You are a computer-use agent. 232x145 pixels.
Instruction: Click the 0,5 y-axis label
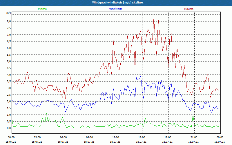click(x=9, y=121)
